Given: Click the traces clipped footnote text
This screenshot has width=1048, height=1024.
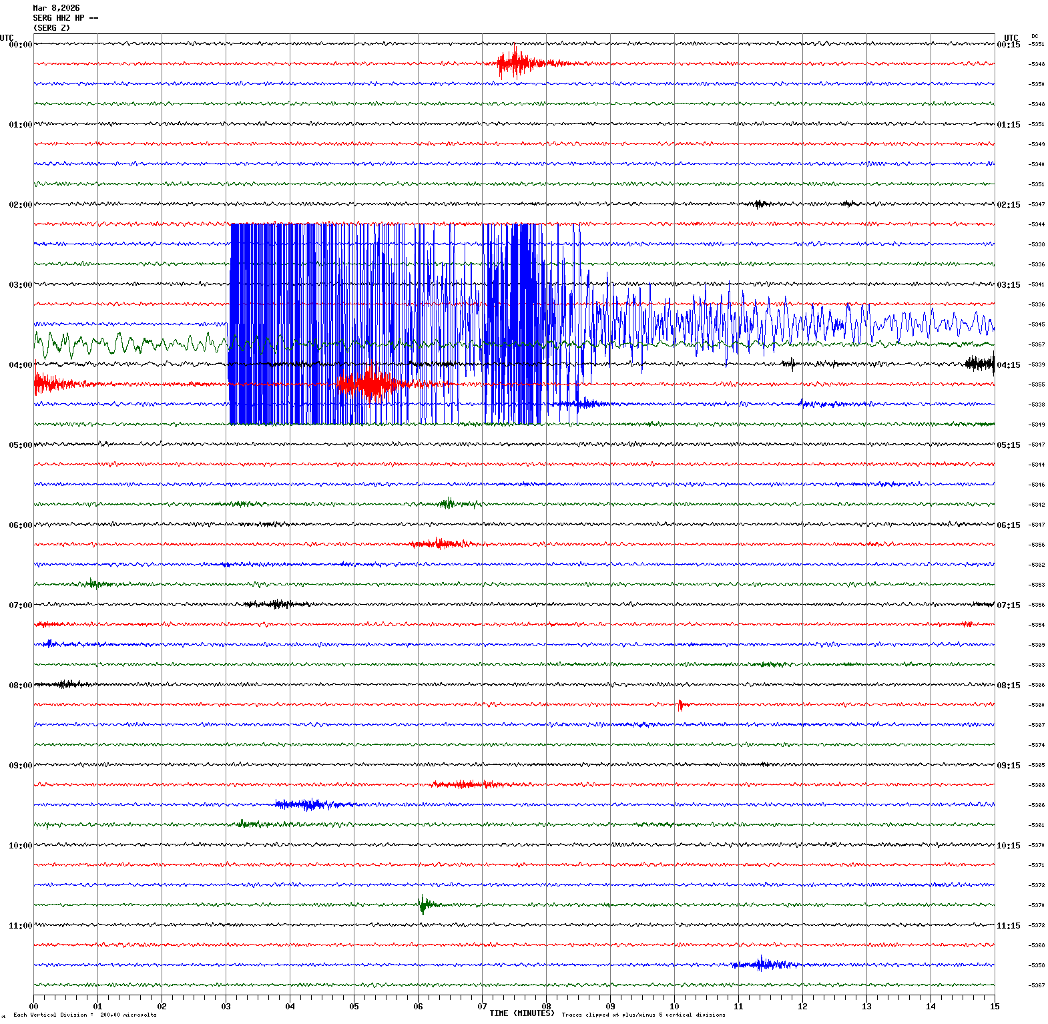Looking at the screenshot, I should [643, 1015].
